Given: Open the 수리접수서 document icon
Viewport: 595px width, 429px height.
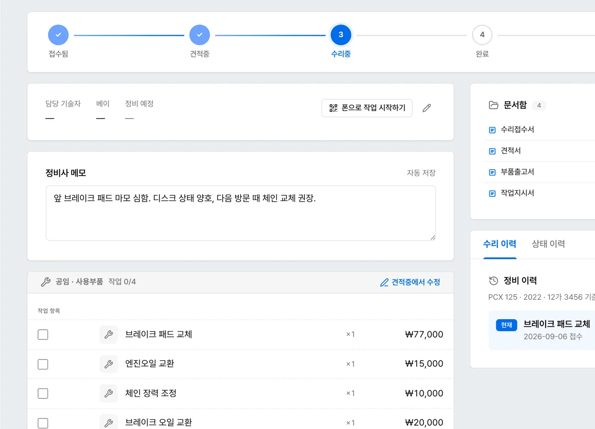Looking at the screenshot, I should [x=492, y=130].
